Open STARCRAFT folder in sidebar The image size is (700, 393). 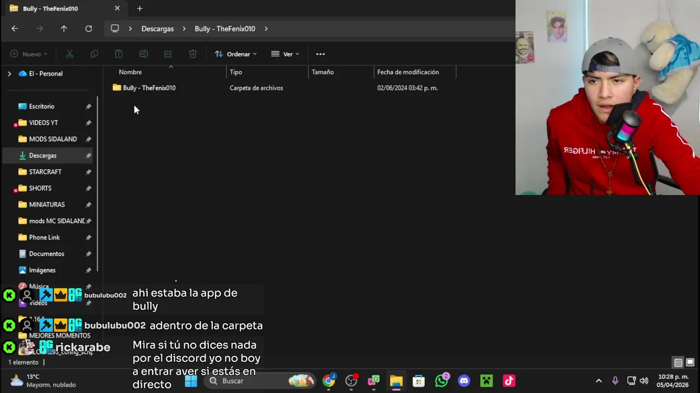[45, 172]
